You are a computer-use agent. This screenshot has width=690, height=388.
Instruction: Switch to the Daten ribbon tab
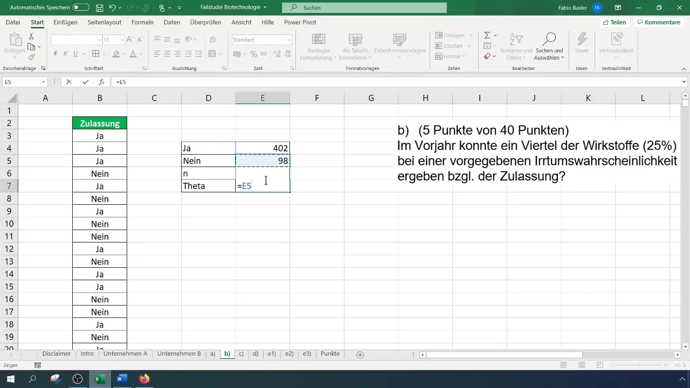pos(172,22)
